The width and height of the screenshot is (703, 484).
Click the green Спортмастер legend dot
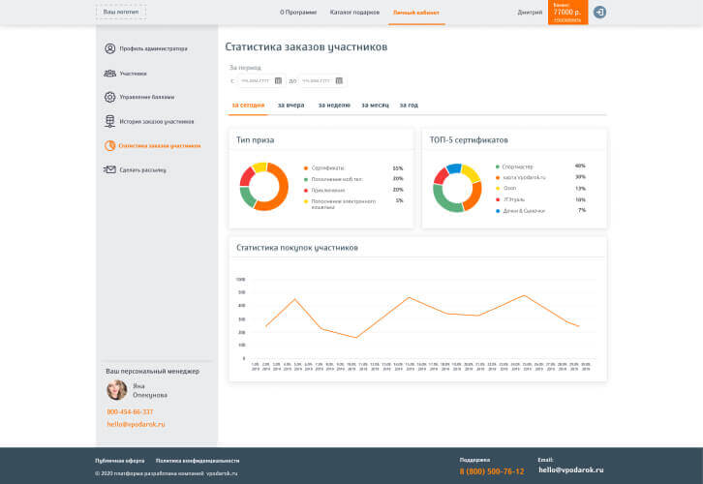pos(497,166)
